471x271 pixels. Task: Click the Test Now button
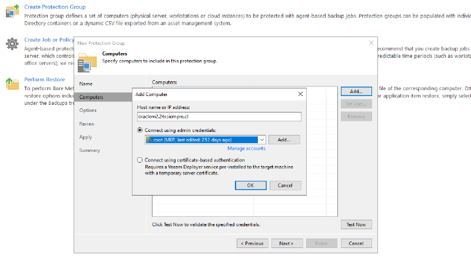pos(356,224)
